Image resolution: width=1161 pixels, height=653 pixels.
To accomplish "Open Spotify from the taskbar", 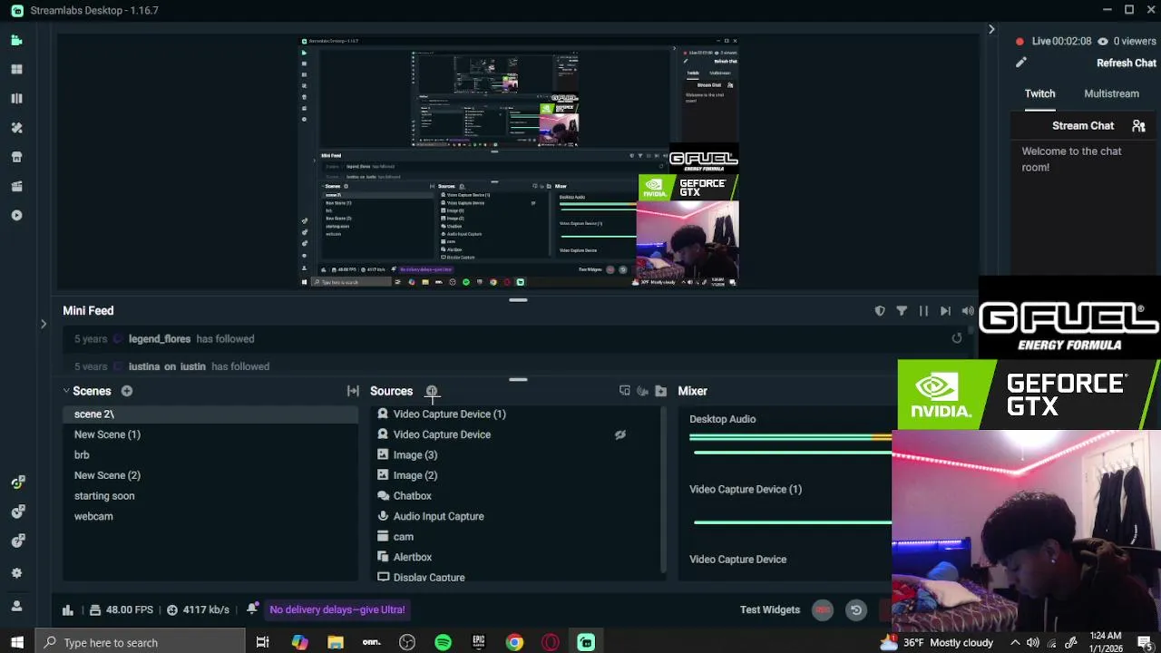I will pyautogui.click(x=443, y=642).
